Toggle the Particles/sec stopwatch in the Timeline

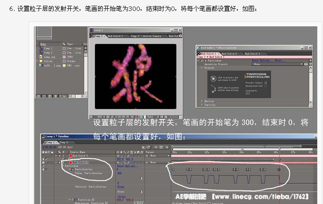pos(73,169)
